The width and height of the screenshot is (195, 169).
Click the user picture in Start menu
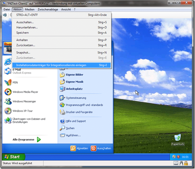point(8,48)
